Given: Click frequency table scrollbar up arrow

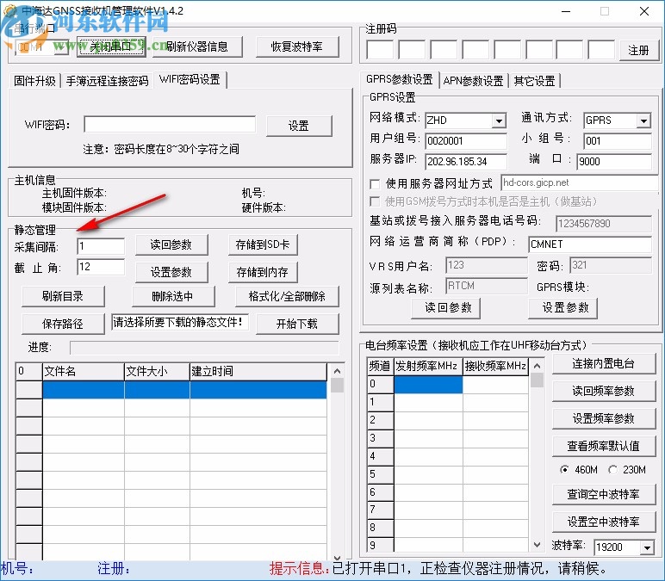Looking at the screenshot, I should click(537, 366).
